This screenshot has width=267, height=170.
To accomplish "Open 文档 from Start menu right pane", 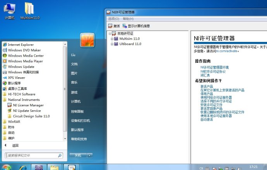I will coord(74,64).
